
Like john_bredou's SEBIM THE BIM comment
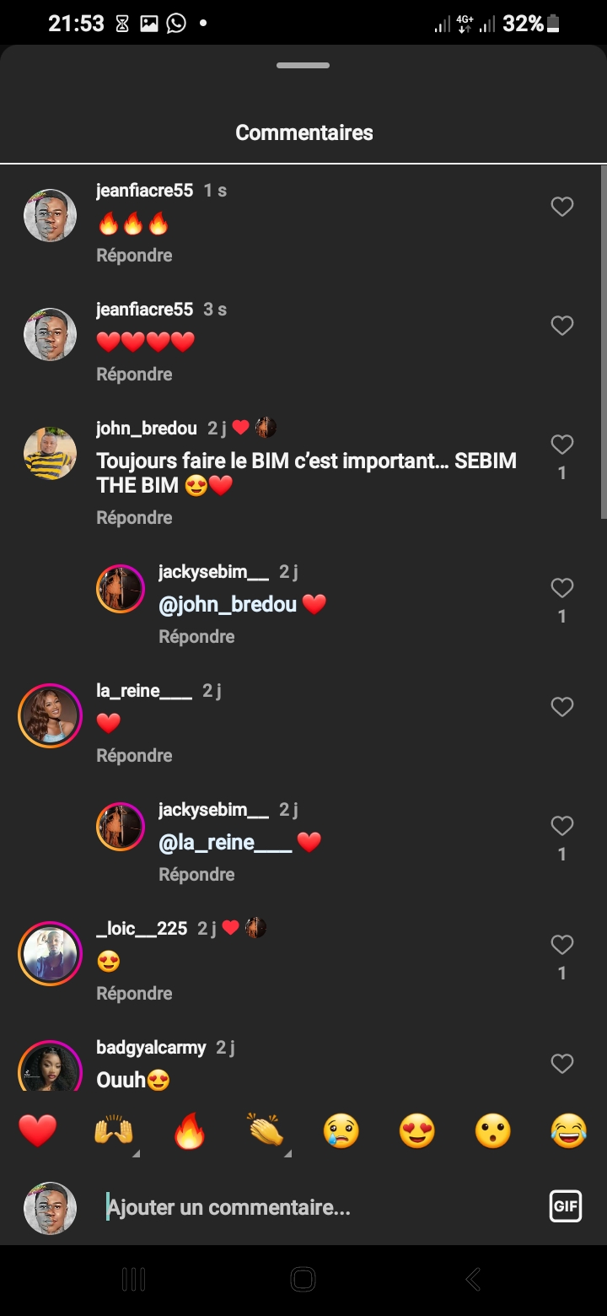562,445
